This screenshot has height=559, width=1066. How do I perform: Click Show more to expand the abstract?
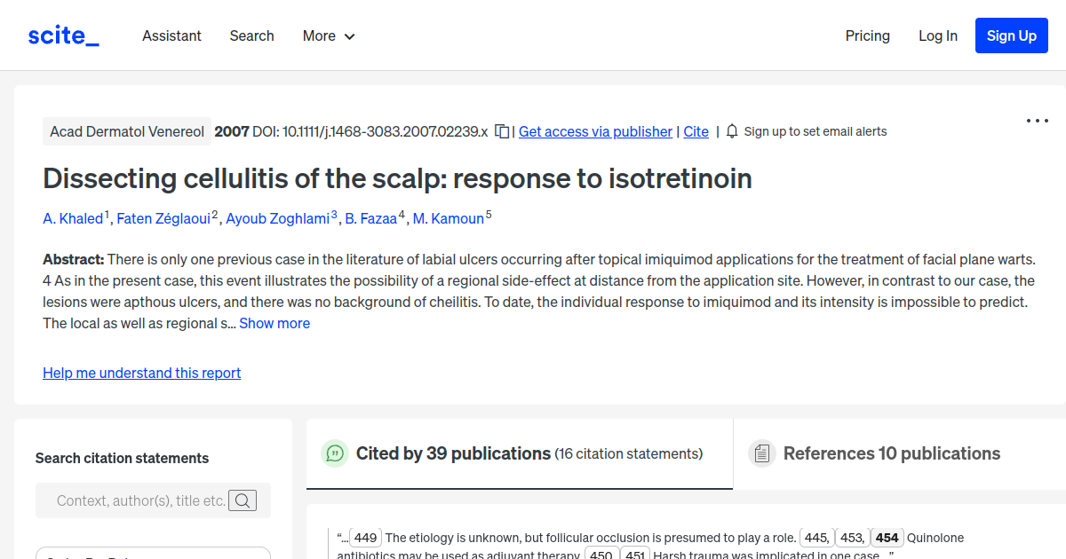274,323
